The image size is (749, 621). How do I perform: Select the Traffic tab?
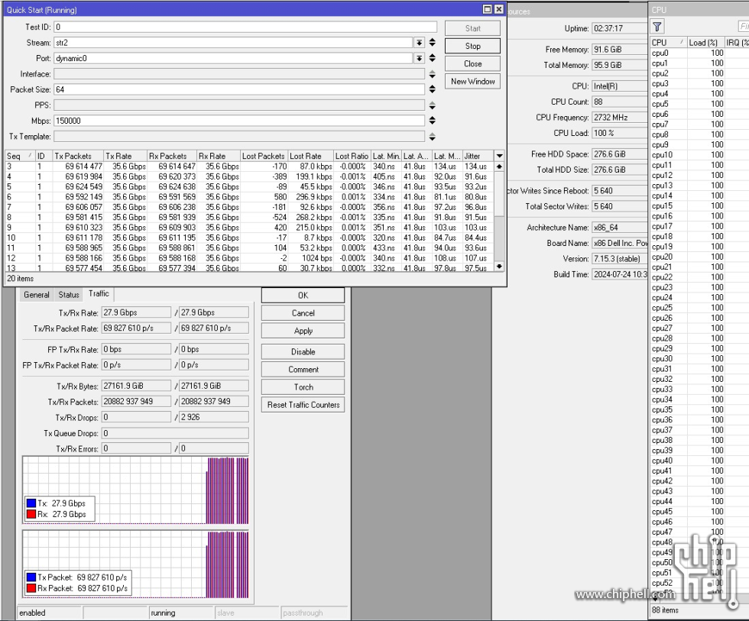[x=99, y=294]
